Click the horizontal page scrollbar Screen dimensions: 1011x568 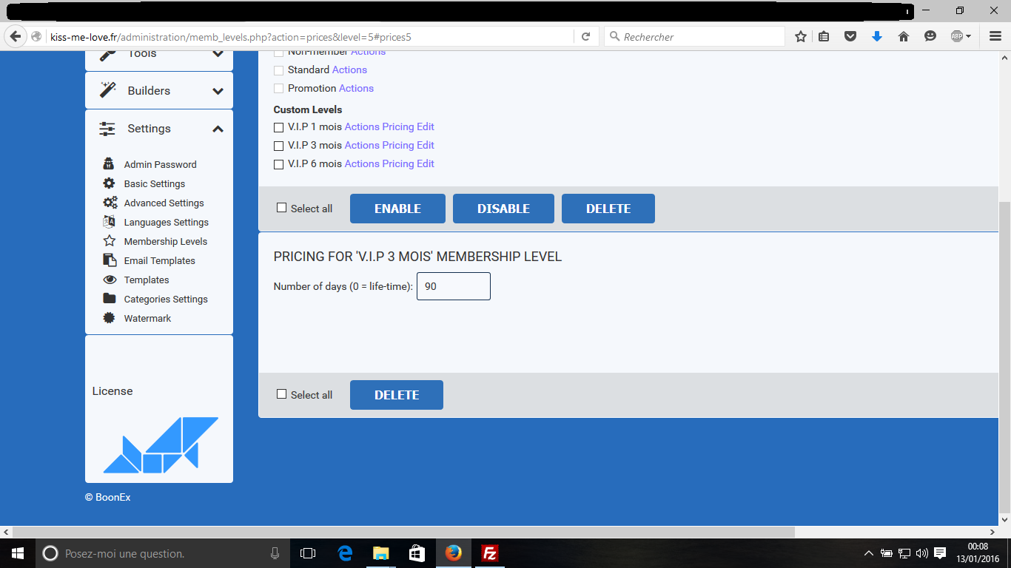[404, 532]
